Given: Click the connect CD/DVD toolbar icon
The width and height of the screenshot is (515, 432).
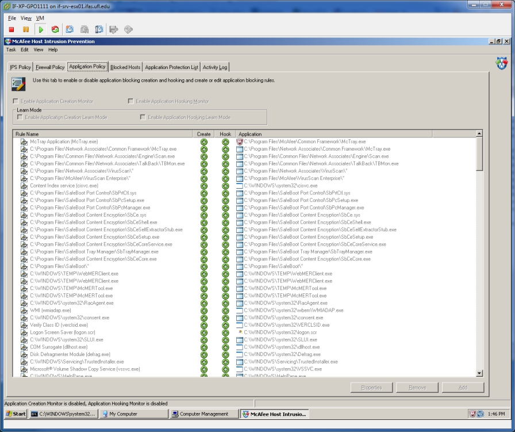Looking at the screenshot, I should 128,29.
